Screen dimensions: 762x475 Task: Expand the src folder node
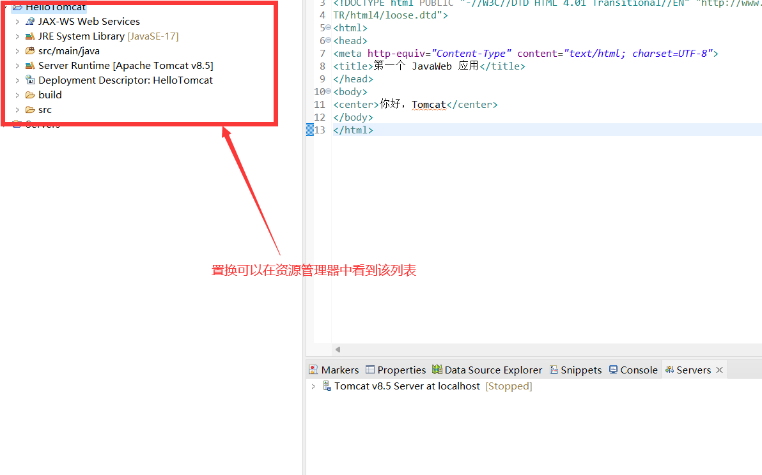click(x=17, y=110)
